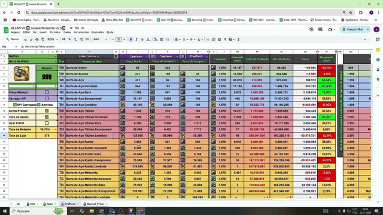Open the Arial font dropdown
383x215 pixels.
100,39
